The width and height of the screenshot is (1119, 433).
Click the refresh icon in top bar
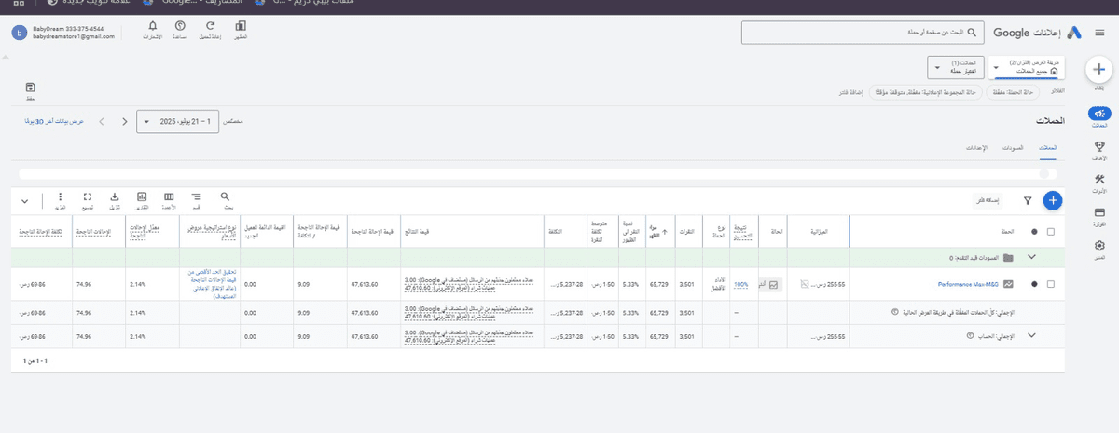coord(211,26)
